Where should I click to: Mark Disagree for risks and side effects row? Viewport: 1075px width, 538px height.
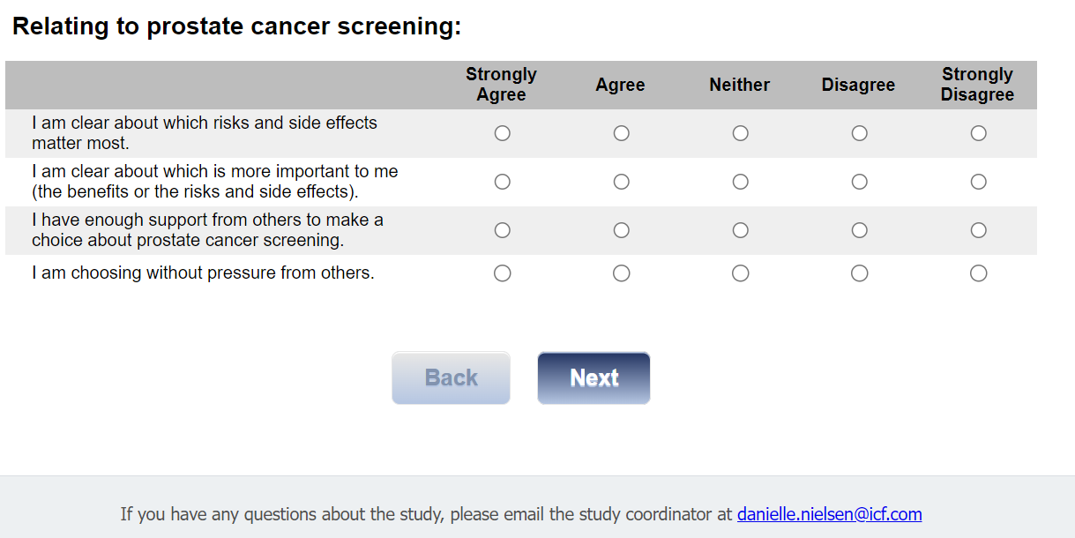click(x=860, y=133)
